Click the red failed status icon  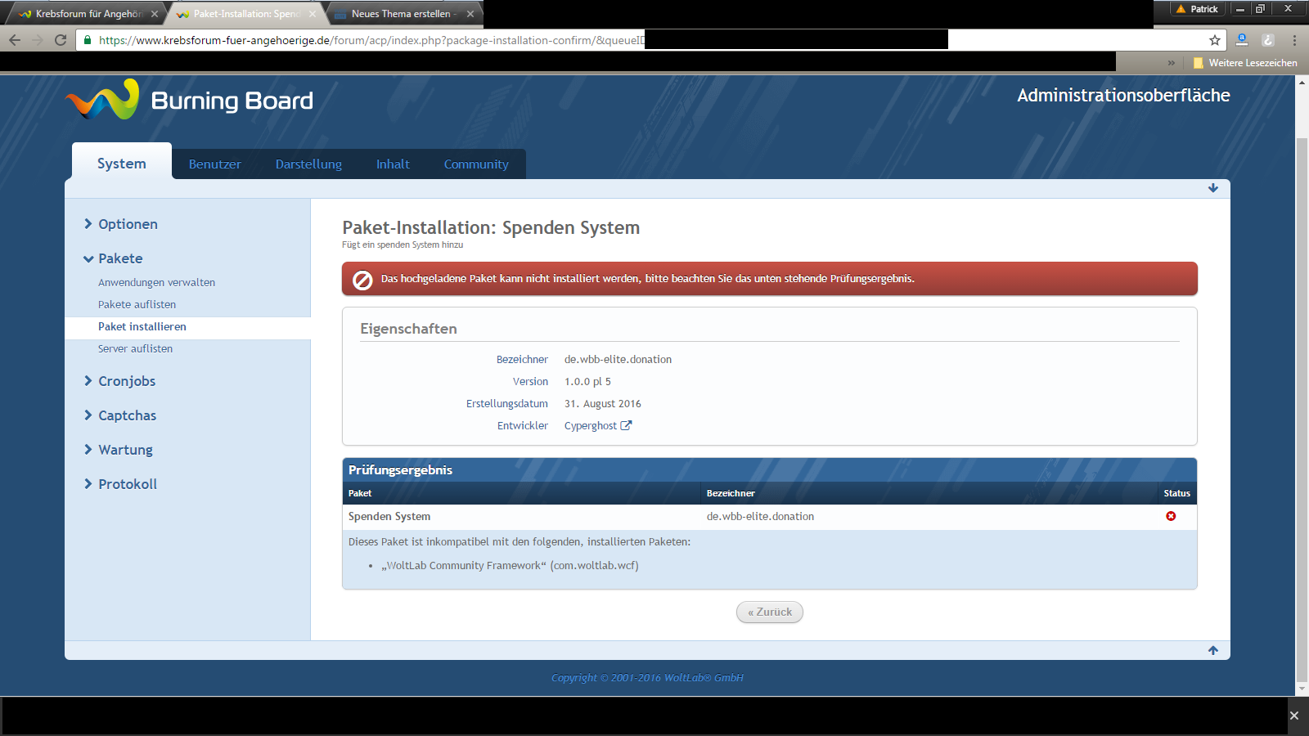tap(1171, 516)
